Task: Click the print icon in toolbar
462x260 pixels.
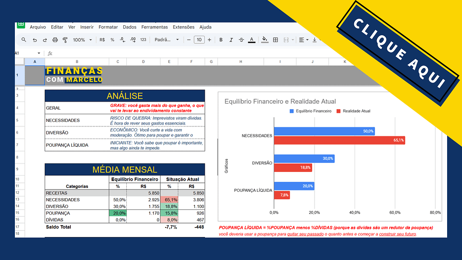Action: pyautogui.click(x=55, y=40)
